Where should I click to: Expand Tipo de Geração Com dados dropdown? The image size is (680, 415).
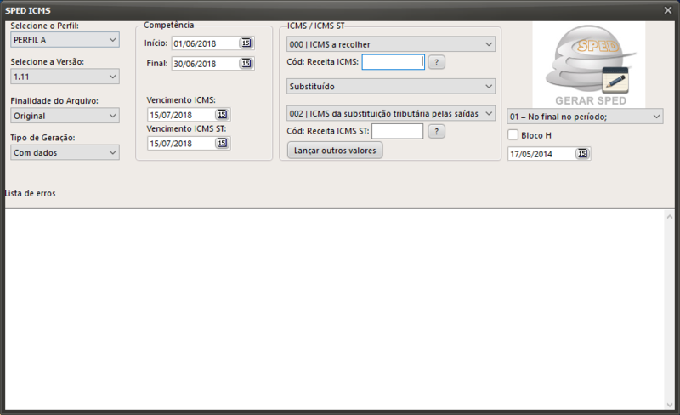pos(65,153)
